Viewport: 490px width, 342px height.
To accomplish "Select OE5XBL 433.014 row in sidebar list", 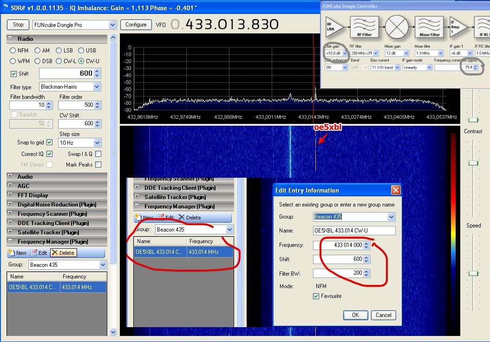I will tap(57, 287).
